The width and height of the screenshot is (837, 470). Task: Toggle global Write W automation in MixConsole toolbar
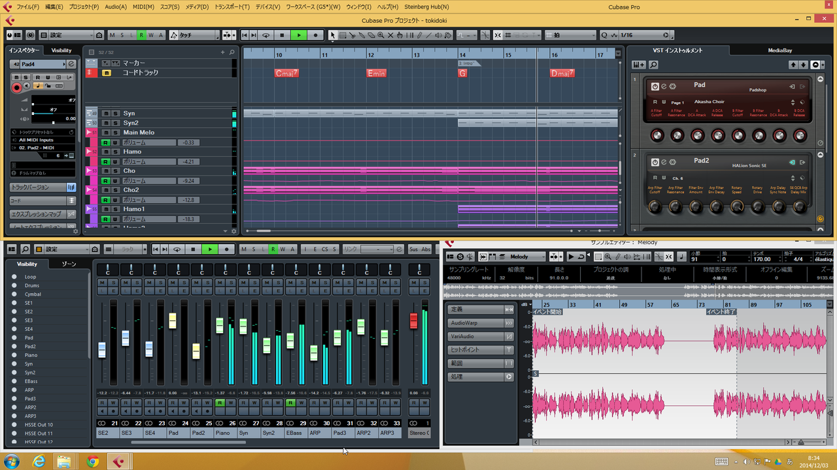click(283, 249)
